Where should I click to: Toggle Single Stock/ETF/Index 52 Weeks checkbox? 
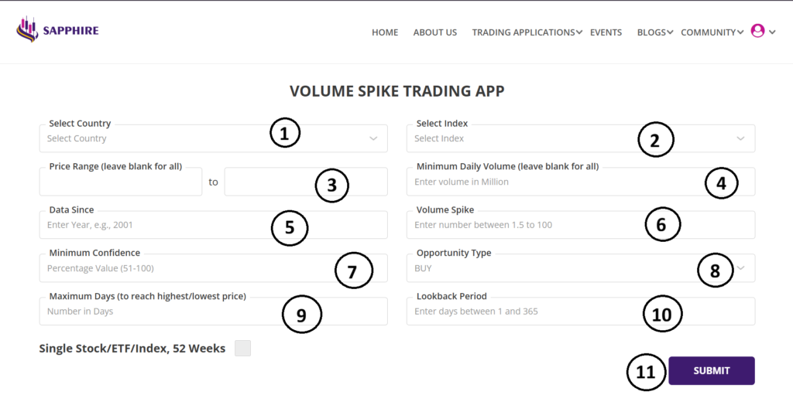242,349
